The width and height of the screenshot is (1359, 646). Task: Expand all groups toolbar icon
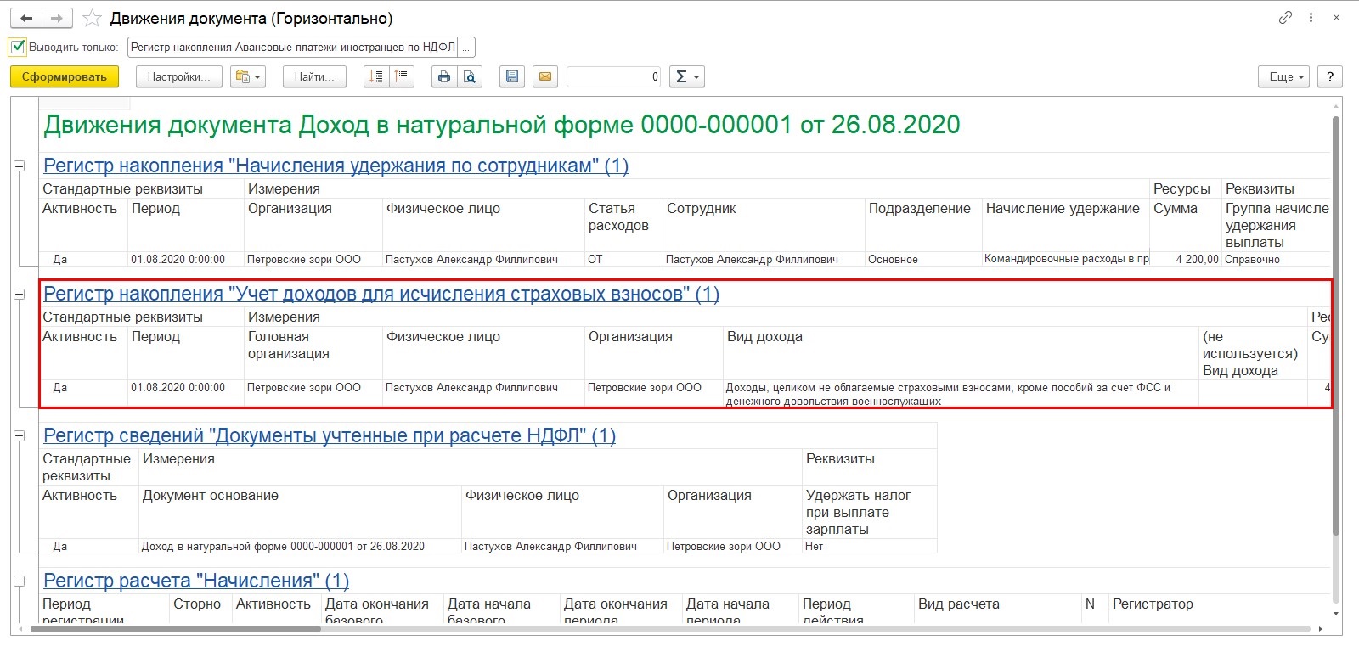point(376,76)
